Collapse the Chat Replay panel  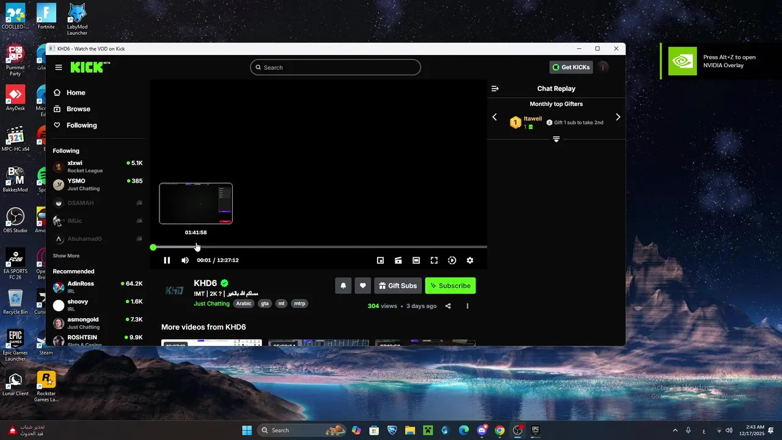pyautogui.click(x=495, y=89)
